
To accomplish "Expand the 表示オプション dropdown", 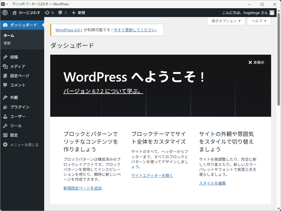I will [x=226, y=21].
